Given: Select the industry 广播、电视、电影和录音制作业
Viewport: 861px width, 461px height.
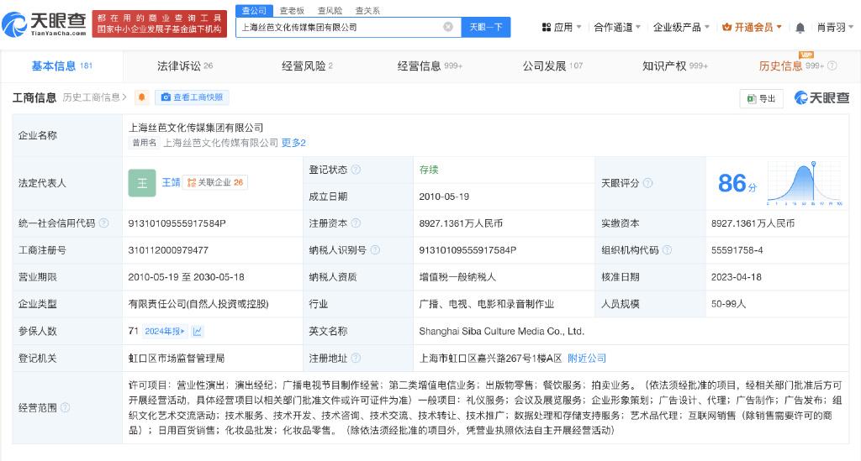Looking at the screenshot, I should 487,304.
